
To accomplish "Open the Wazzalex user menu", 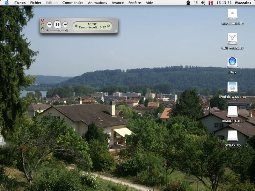I will click(x=243, y=3).
